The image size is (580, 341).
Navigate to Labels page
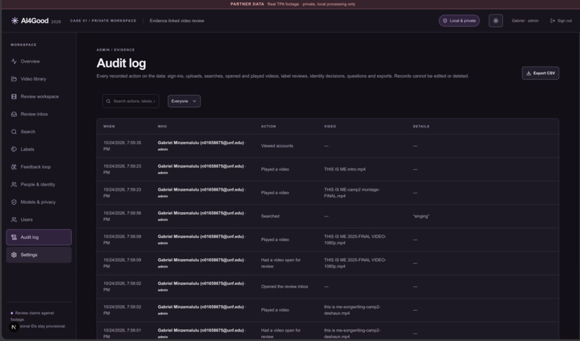39,149
